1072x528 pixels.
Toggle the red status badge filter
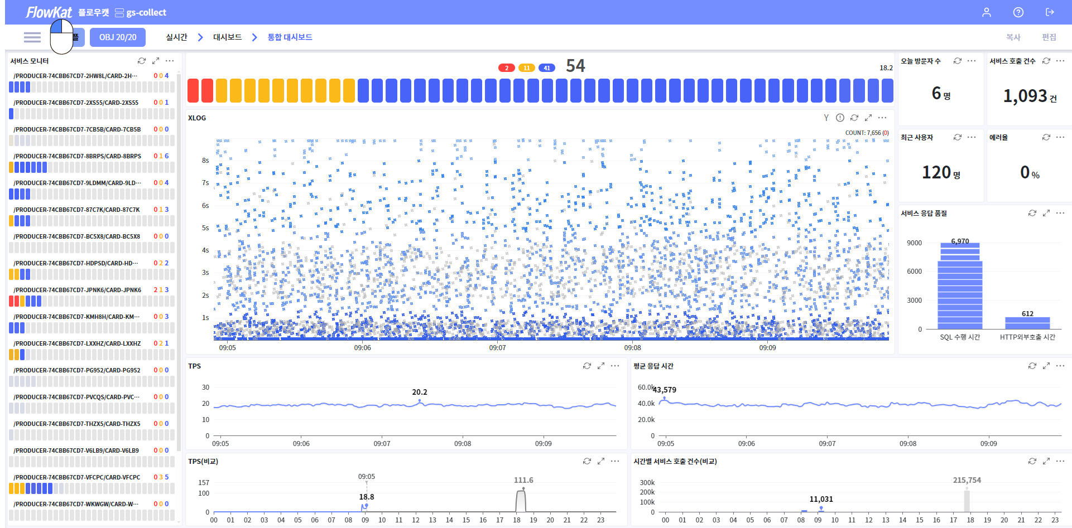[506, 68]
